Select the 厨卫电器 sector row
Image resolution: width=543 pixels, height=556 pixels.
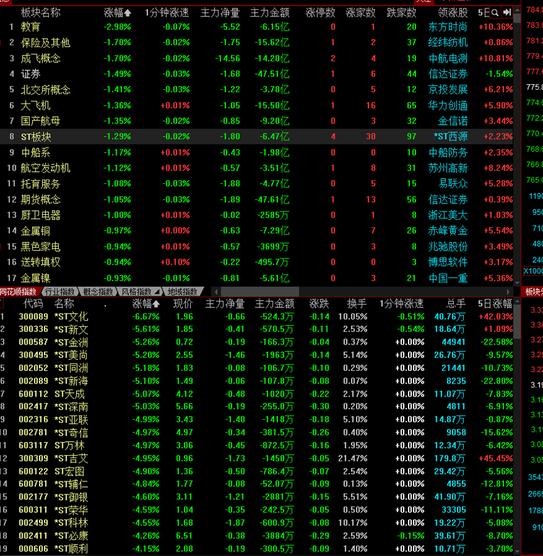tap(256, 215)
